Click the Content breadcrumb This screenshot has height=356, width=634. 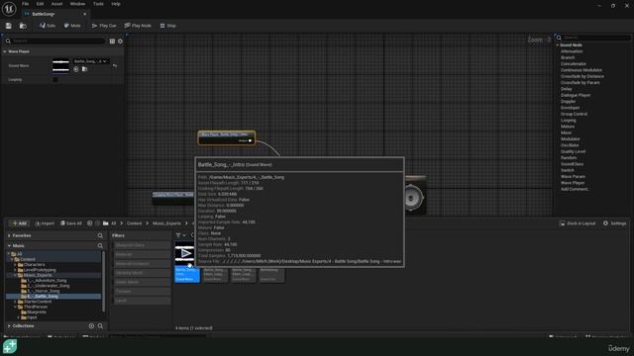(x=135, y=223)
